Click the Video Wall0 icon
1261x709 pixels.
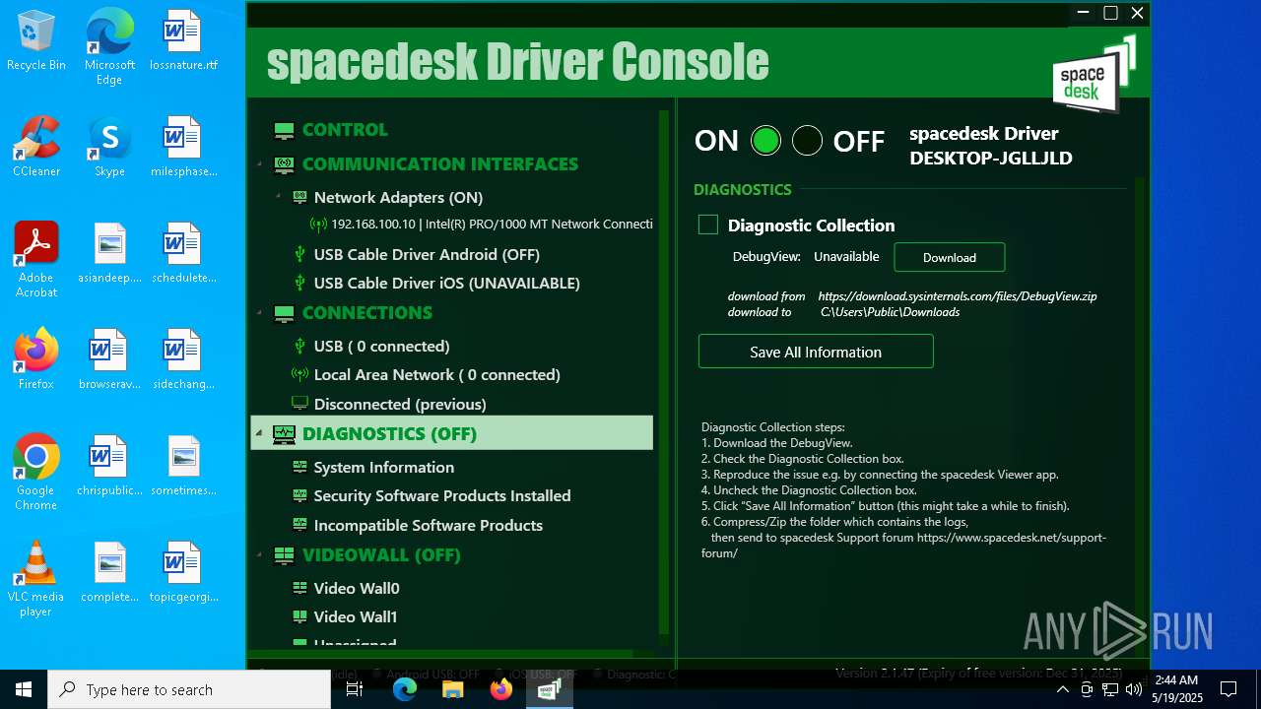299,588
